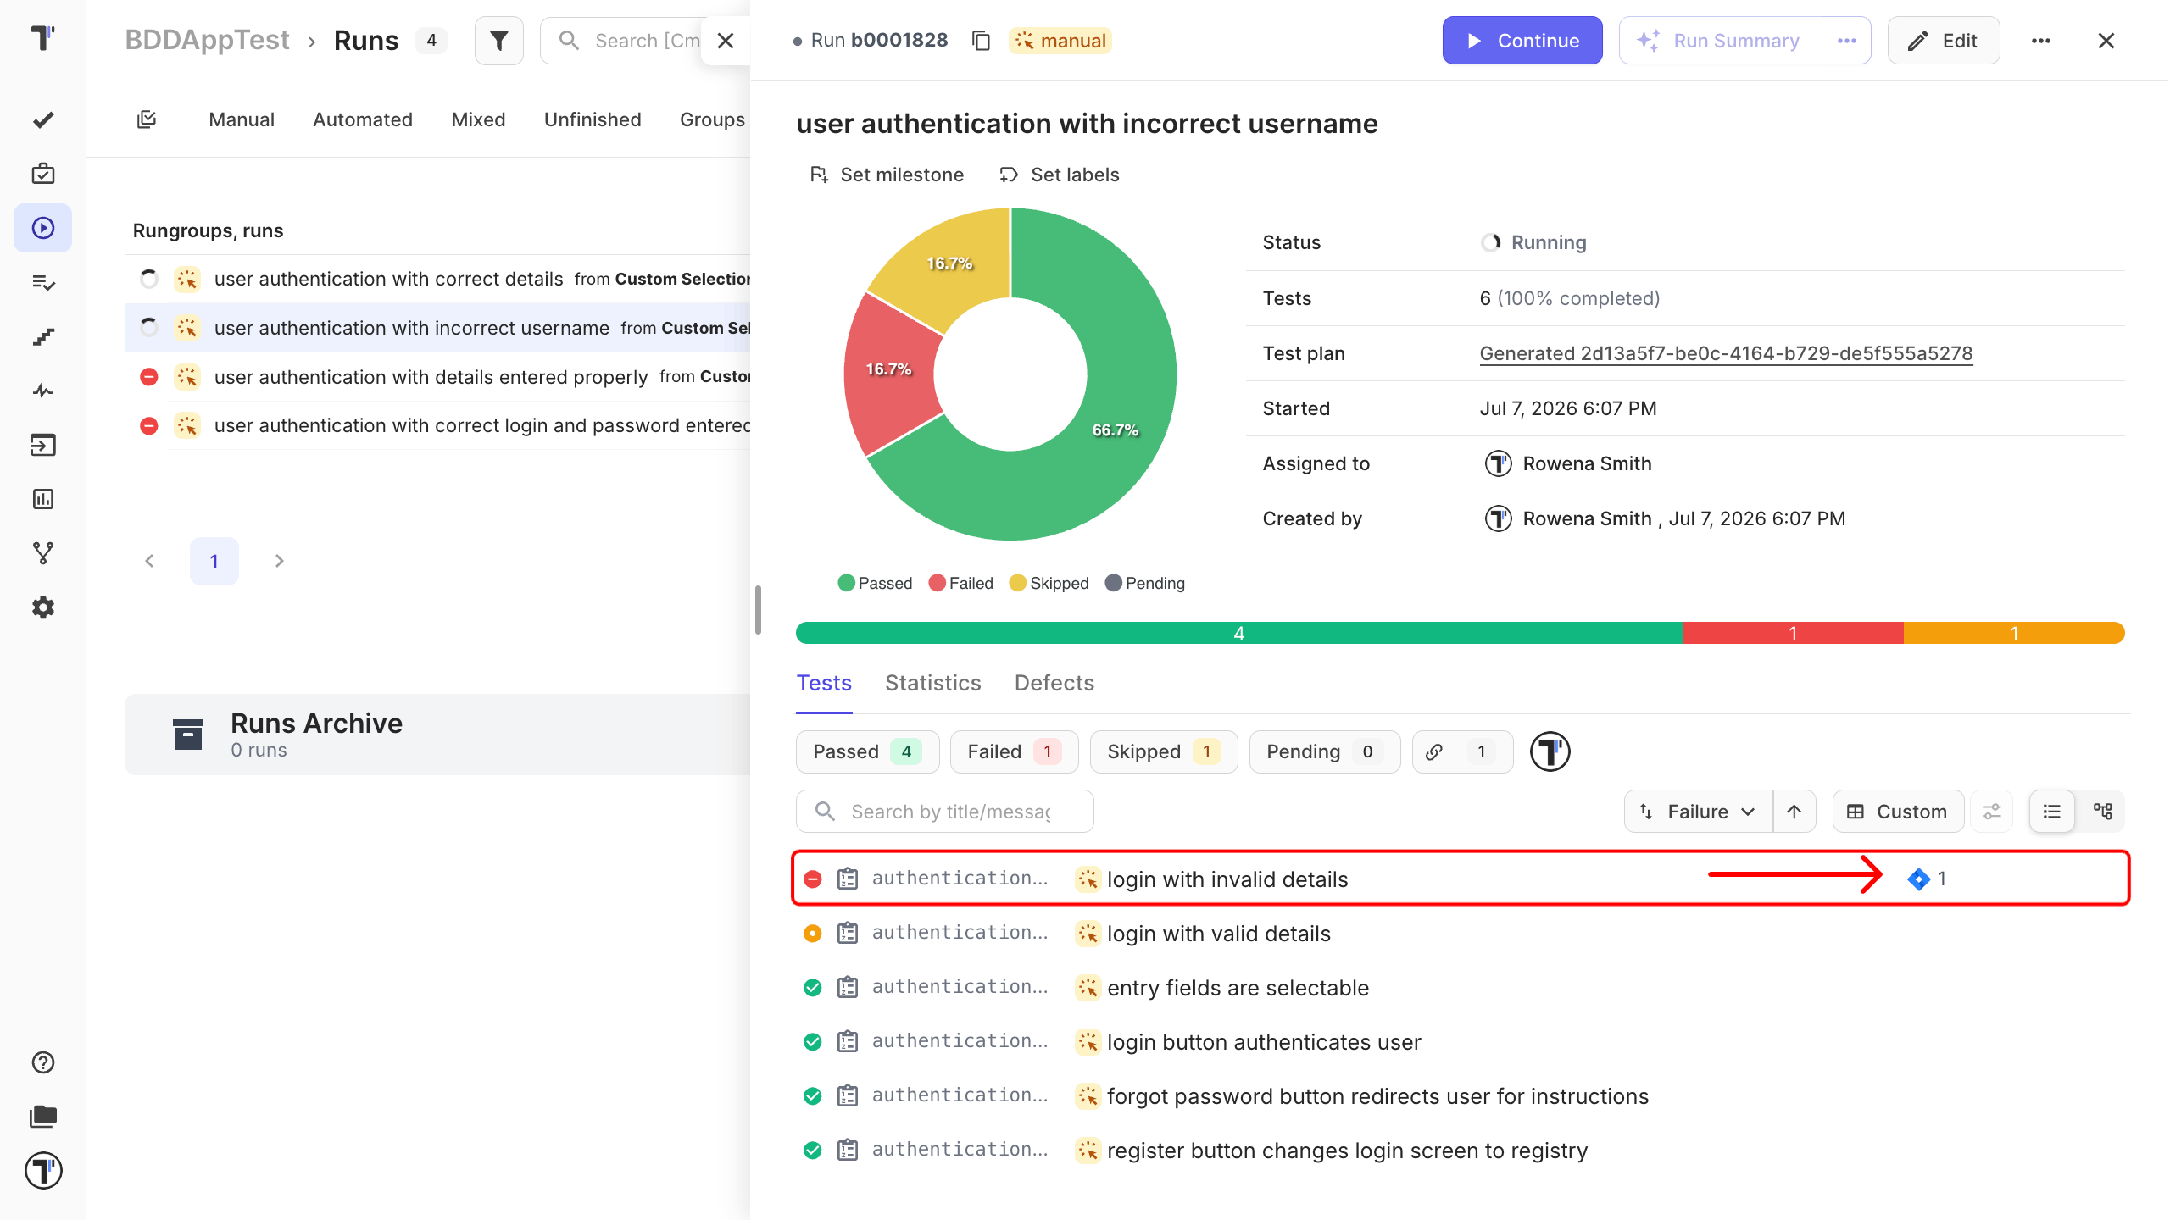The image size is (2170, 1220).
Task: Copy run ID b0001828
Action: [x=981, y=41]
